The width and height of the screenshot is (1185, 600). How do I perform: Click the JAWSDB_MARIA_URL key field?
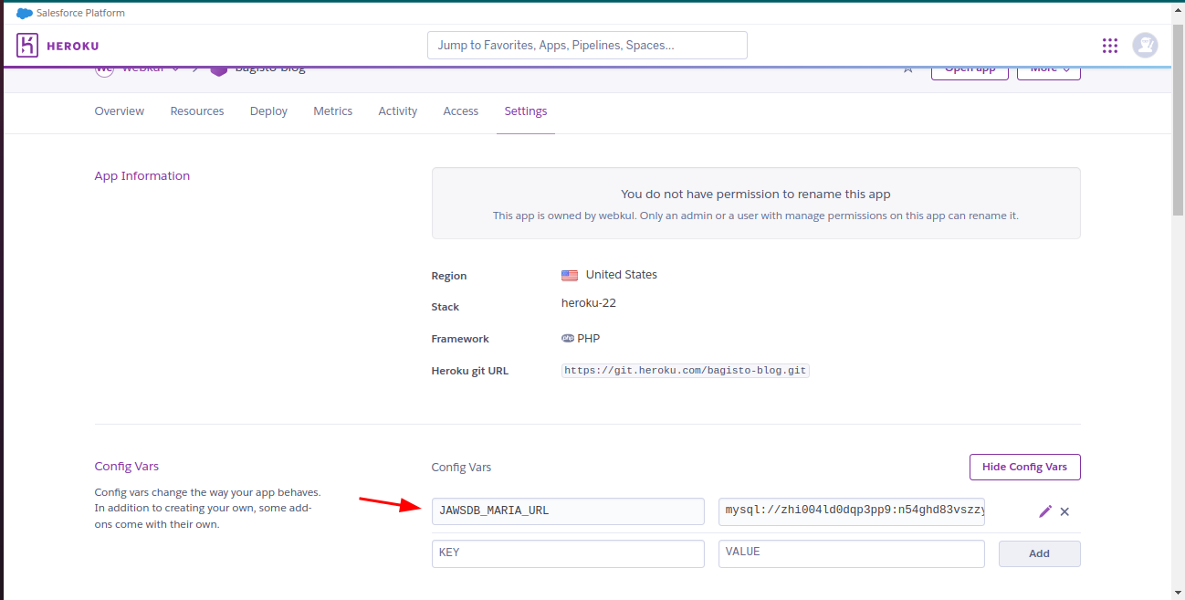tap(568, 511)
